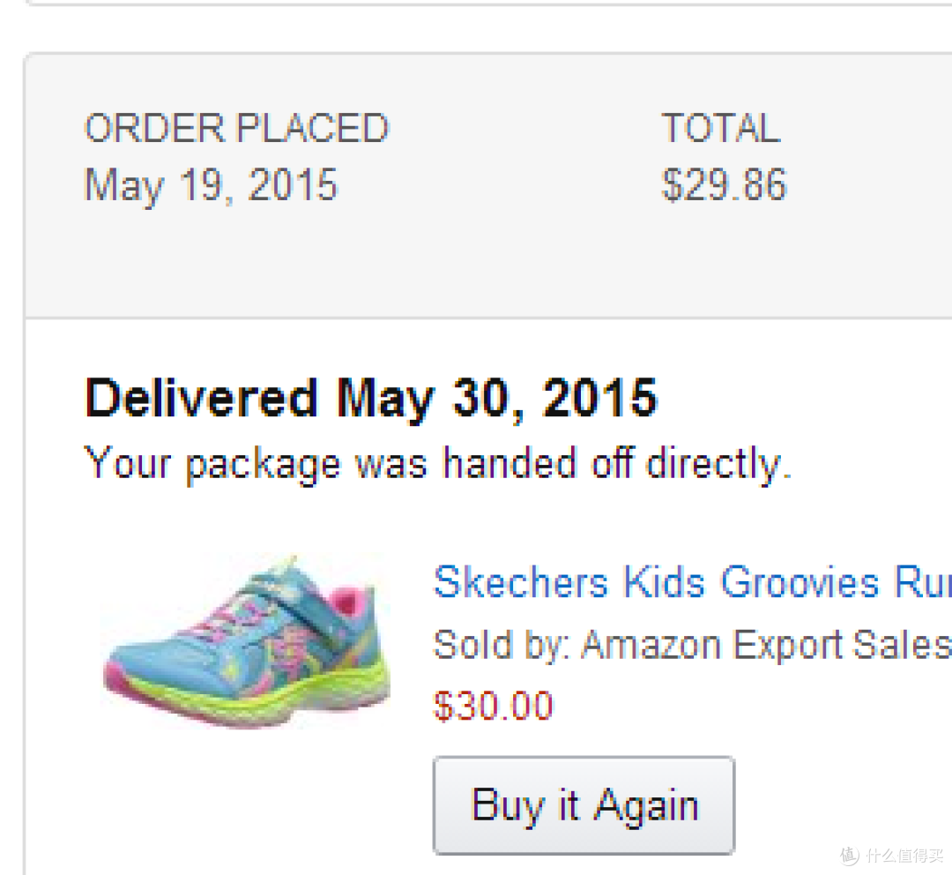952x875 pixels.
Task: Select the $29.86 order total amount
Action: point(724,184)
